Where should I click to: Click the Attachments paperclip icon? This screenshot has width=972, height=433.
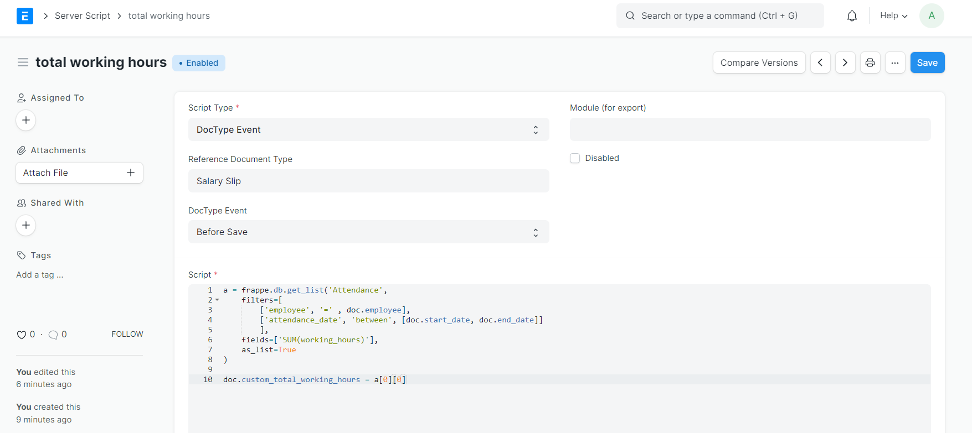(x=22, y=150)
